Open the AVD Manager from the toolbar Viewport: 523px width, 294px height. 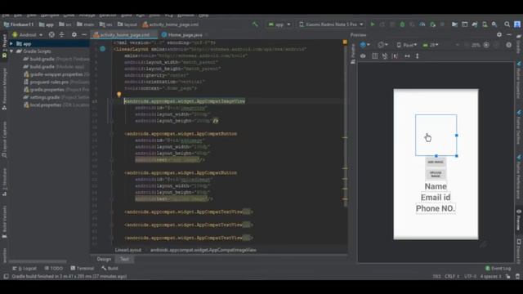[x=485, y=24]
